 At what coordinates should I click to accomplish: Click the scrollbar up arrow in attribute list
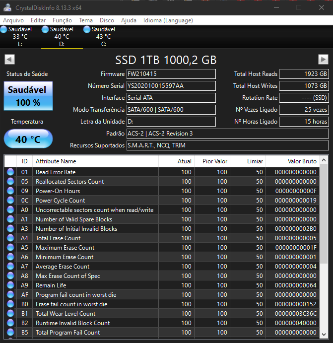click(324, 160)
